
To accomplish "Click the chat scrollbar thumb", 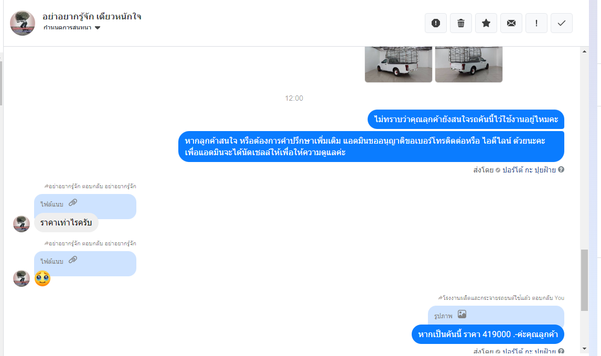I will (584, 280).
